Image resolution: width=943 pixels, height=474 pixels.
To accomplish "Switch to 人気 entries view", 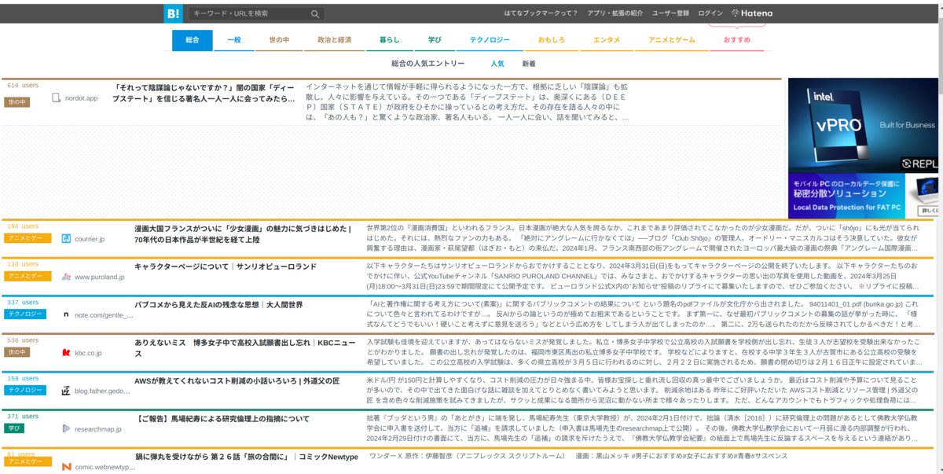I will pos(497,64).
